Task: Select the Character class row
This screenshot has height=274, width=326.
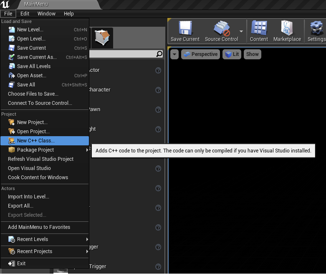Action: pyautogui.click(x=126, y=90)
